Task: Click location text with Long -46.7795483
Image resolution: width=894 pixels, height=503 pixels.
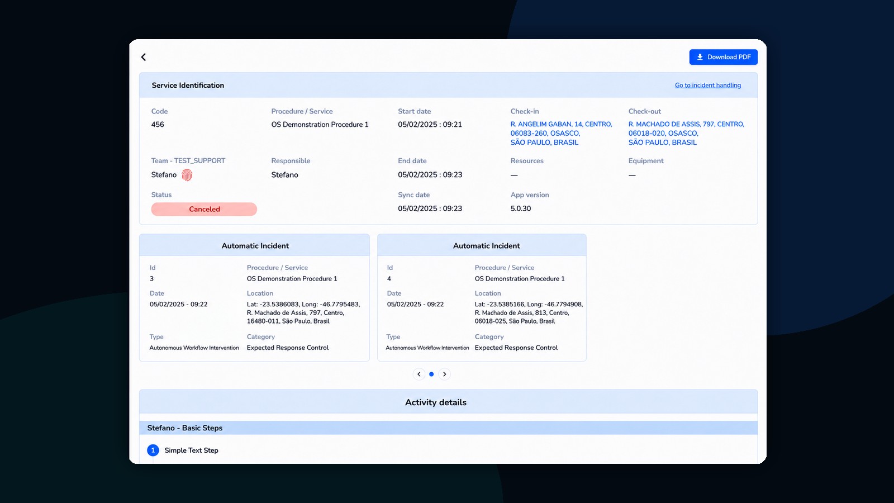Action: pos(303,313)
